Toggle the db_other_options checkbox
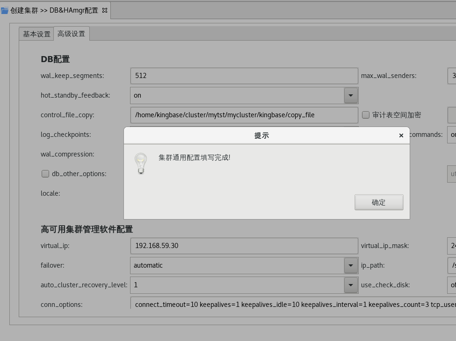The width and height of the screenshot is (456, 341). coord(45,174)
